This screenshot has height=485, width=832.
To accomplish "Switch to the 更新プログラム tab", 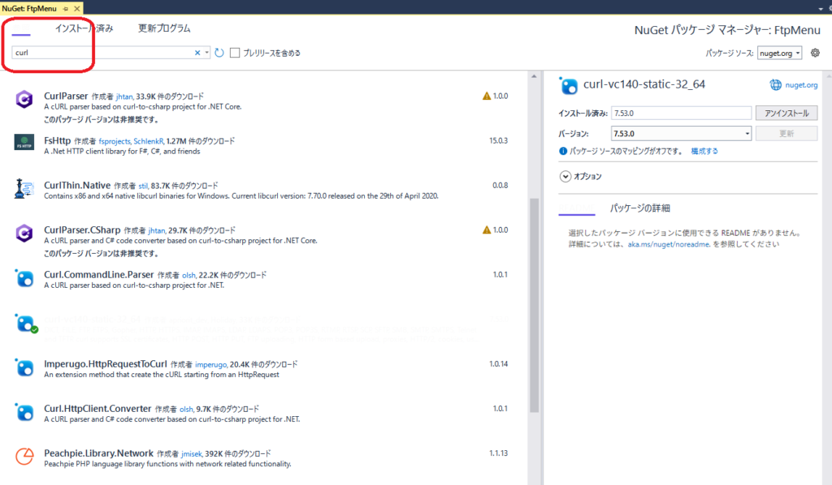I will [164, 28].
